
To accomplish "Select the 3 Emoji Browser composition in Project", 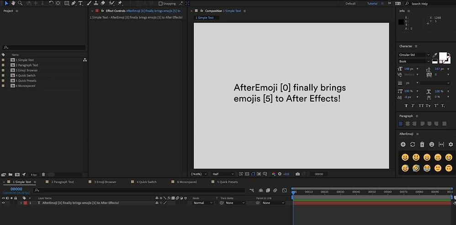I will pos(27,71).
